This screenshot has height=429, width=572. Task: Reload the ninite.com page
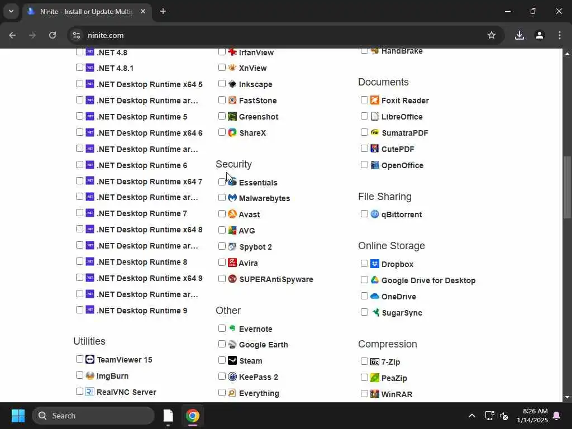53,35
